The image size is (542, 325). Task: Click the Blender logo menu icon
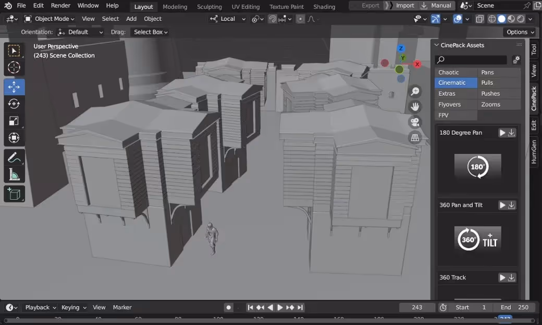pyautogui.click(x=8, y=6)
